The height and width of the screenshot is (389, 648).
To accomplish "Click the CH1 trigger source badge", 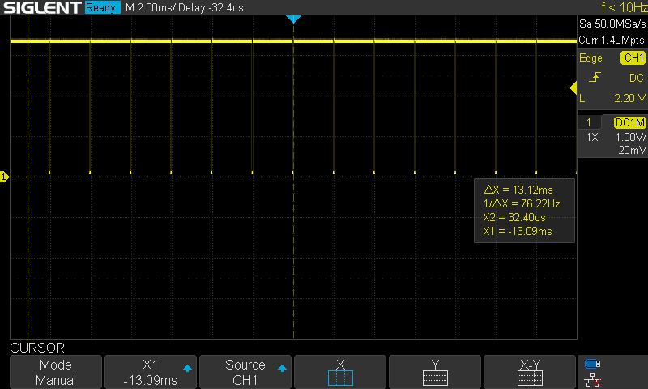I will click(633, 58).
